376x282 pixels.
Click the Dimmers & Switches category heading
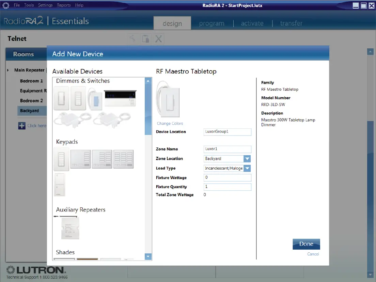click(83, 81)
